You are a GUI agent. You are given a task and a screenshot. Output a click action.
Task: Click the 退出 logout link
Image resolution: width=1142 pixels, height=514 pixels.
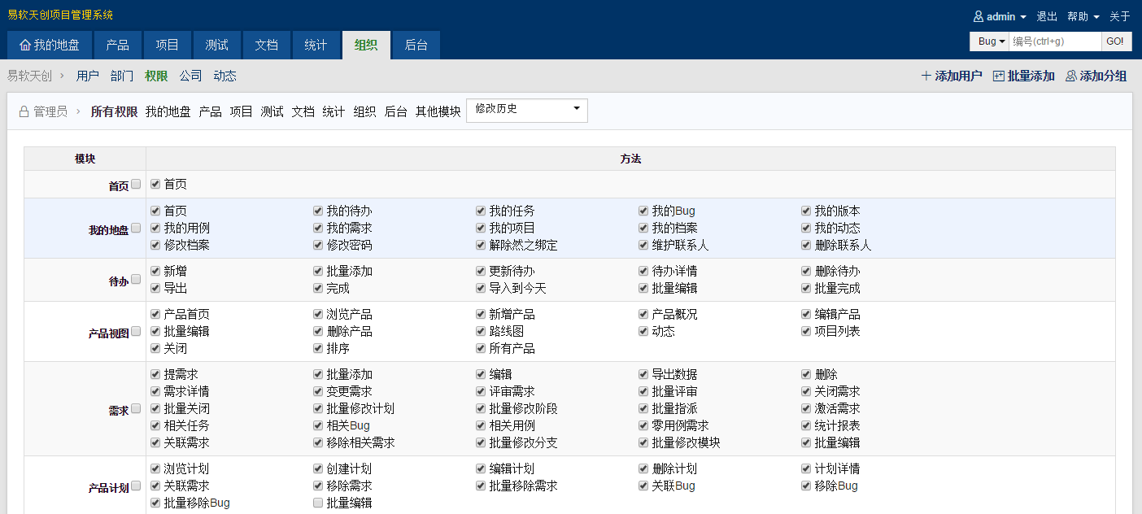point(1047,17)
